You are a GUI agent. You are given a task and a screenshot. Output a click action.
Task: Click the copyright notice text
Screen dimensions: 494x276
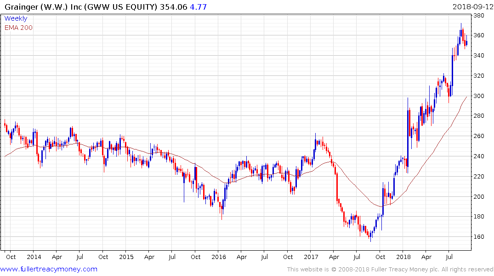point(390,270)
